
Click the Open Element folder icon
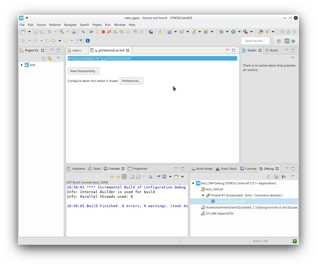tap(261, 32)
